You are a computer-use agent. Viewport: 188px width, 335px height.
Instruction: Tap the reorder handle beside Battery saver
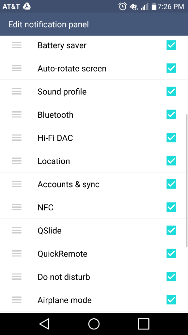17,45
